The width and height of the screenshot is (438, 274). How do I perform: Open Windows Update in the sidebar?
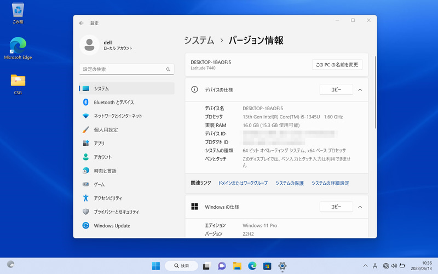[126, 225]
